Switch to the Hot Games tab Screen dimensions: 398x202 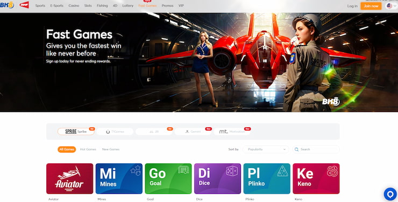click(x=88, y=149)
